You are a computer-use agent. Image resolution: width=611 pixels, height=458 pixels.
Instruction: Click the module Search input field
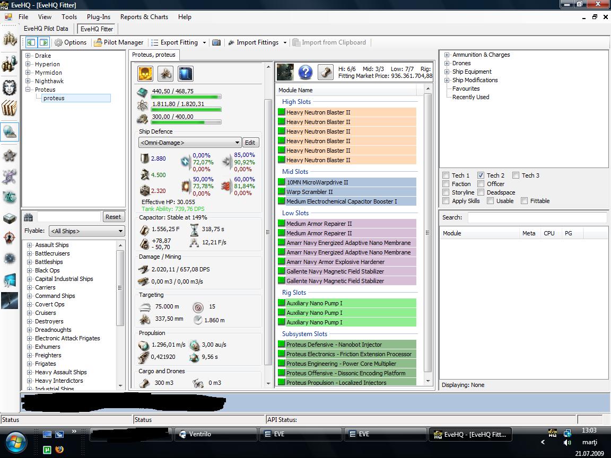pyautogui.click(x=537, y=217)
